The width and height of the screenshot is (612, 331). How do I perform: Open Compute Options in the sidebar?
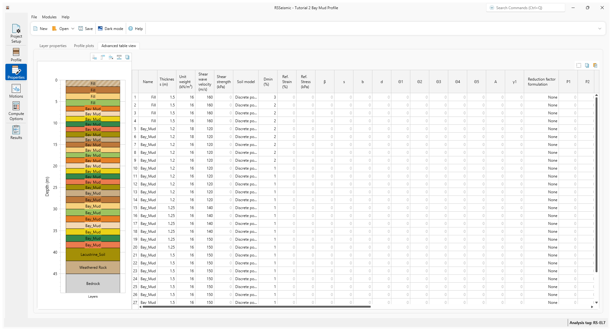click(16, 111)
